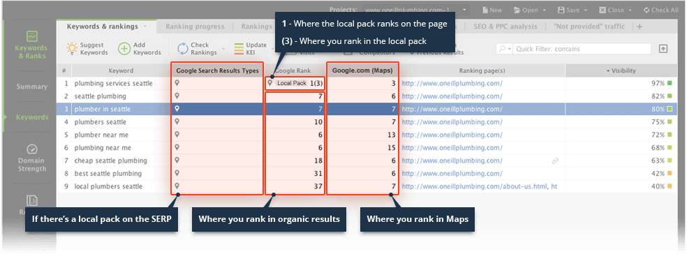Select the Keywords & rankings tab

(x=102, y=27)
